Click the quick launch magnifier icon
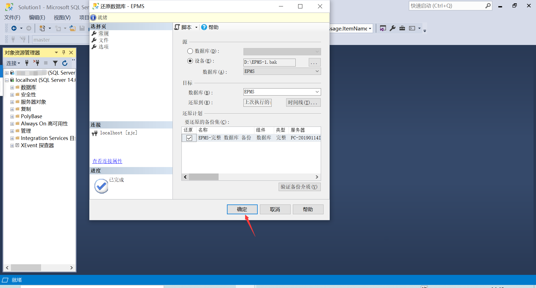The height and width of the screenshot is (288, 536). click(488, 6)
